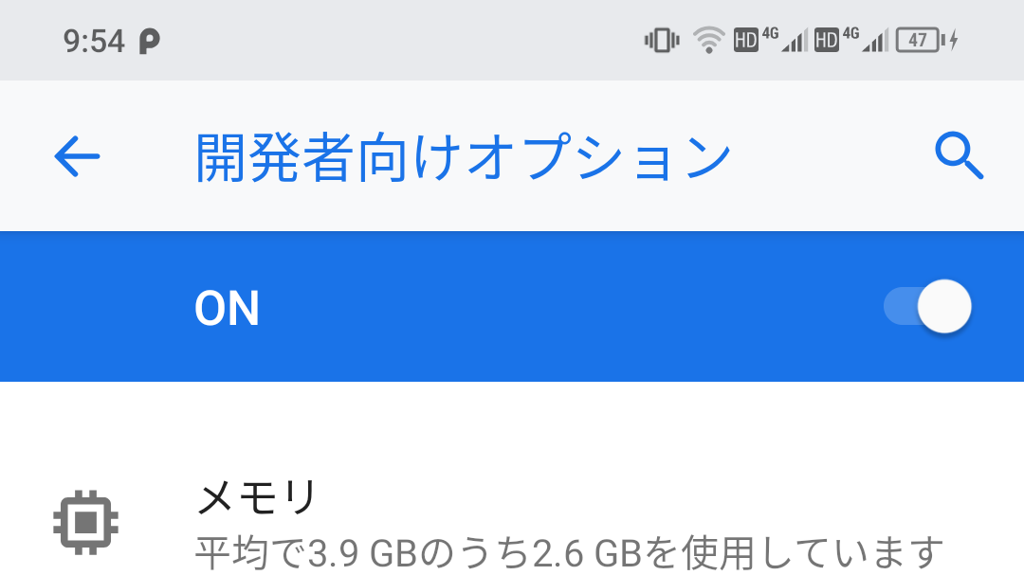Tap the first HD badge in status bar
Screen dimensions: 1024x575
click(x=746, y=41)
